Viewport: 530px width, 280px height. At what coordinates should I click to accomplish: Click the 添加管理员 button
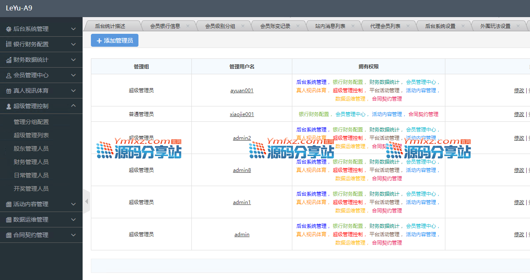click(115, 40)
